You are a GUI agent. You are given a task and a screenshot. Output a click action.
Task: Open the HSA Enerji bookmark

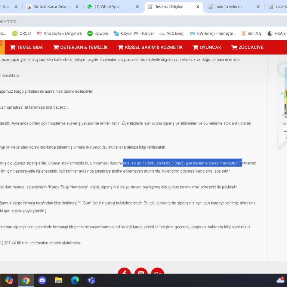[x=277, y=34]
